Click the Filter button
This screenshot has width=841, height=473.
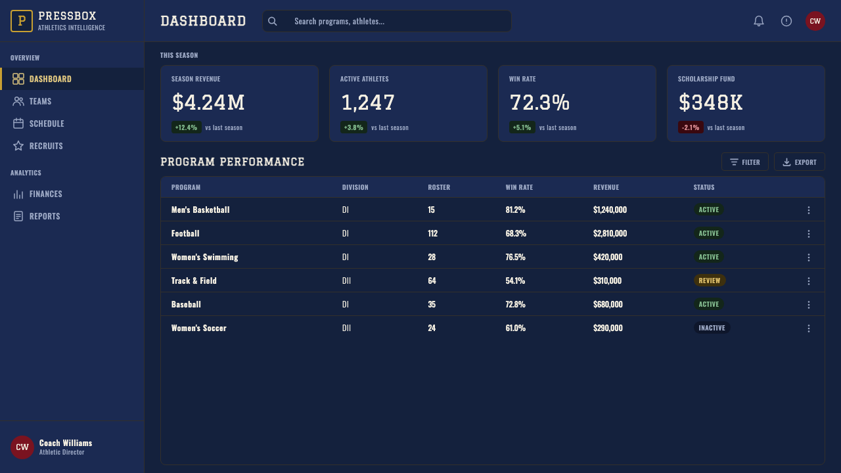745,162
